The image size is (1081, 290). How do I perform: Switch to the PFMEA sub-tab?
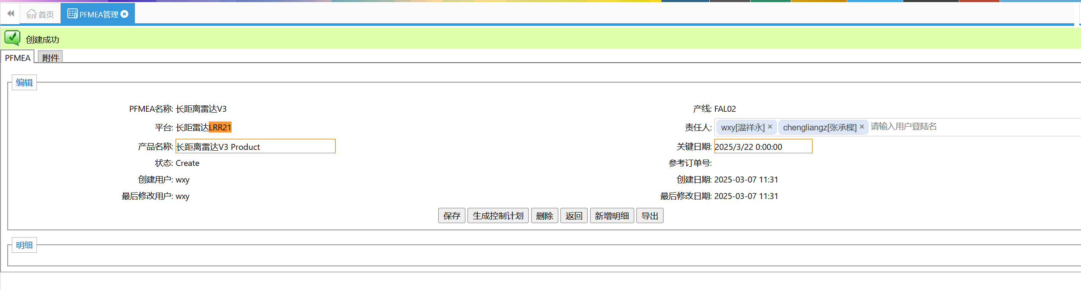pos(17,58)
